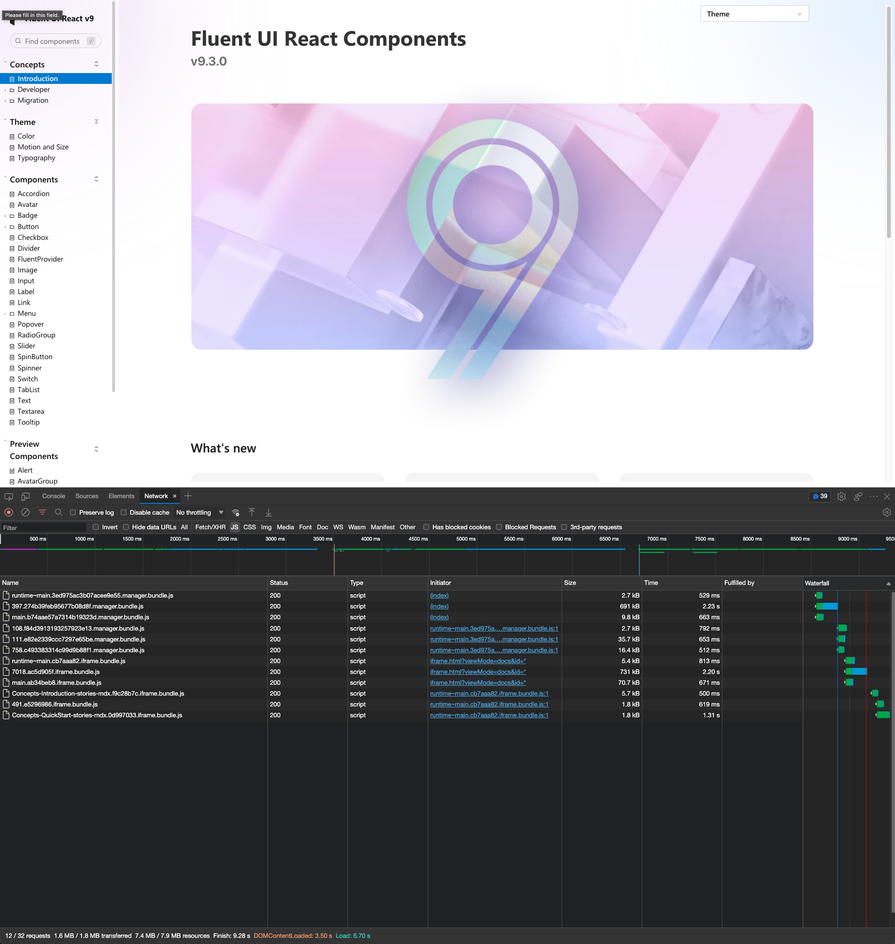Viewport: 895px width, 944px height.
Task: Click the Find components search field
Action: 55,41
